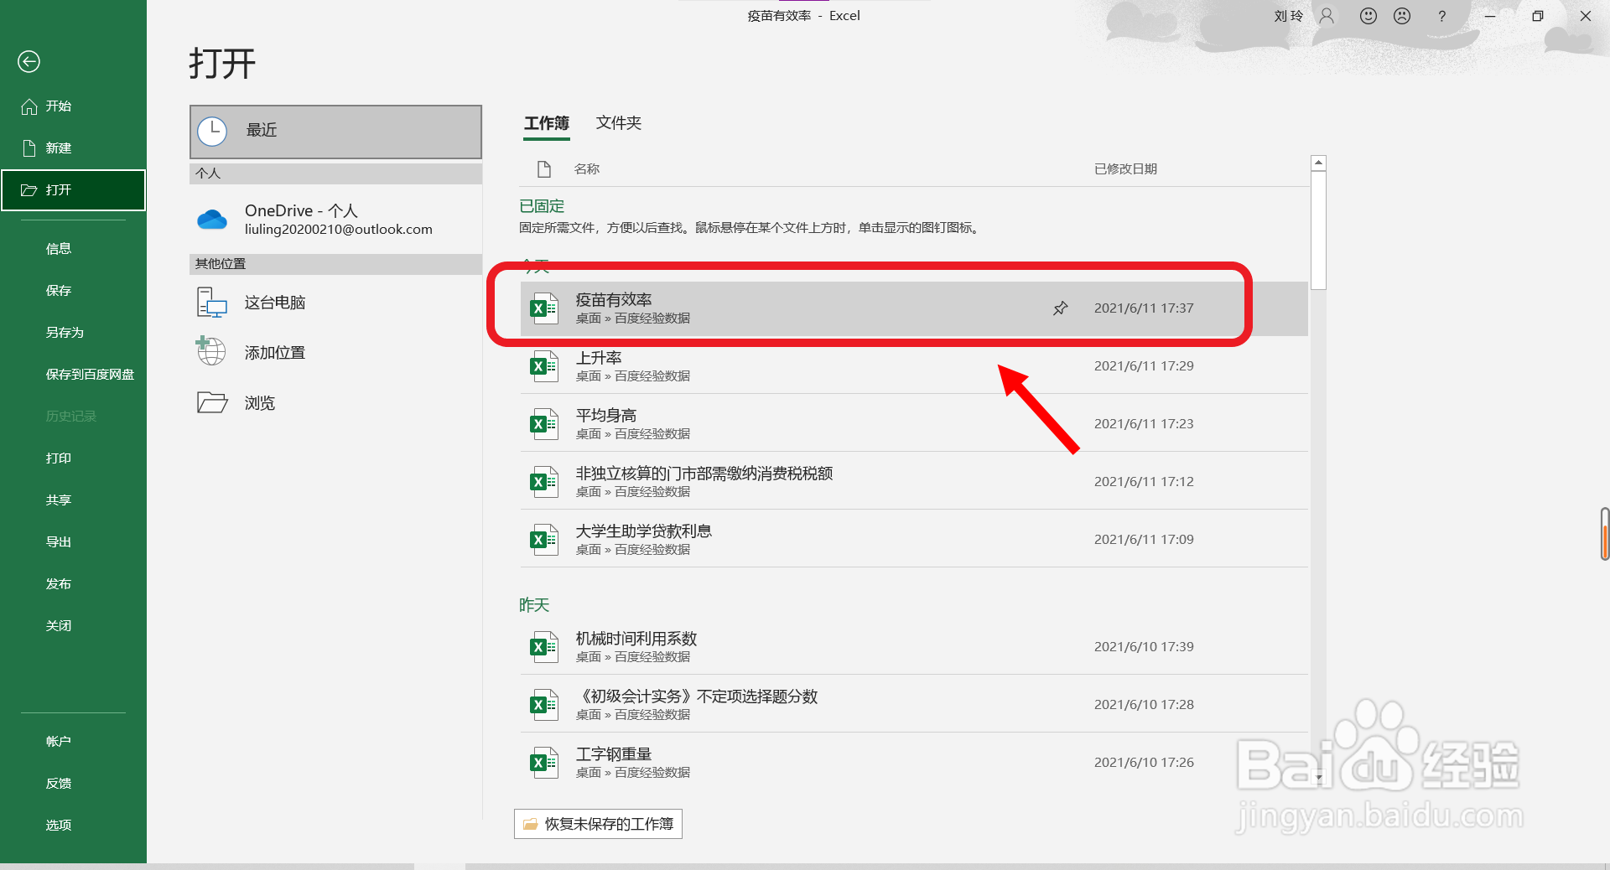Viewport: 1610px width, 870px height.
Task: Click 关闭 to close the workbook
Action: click(x=73, y=626)
